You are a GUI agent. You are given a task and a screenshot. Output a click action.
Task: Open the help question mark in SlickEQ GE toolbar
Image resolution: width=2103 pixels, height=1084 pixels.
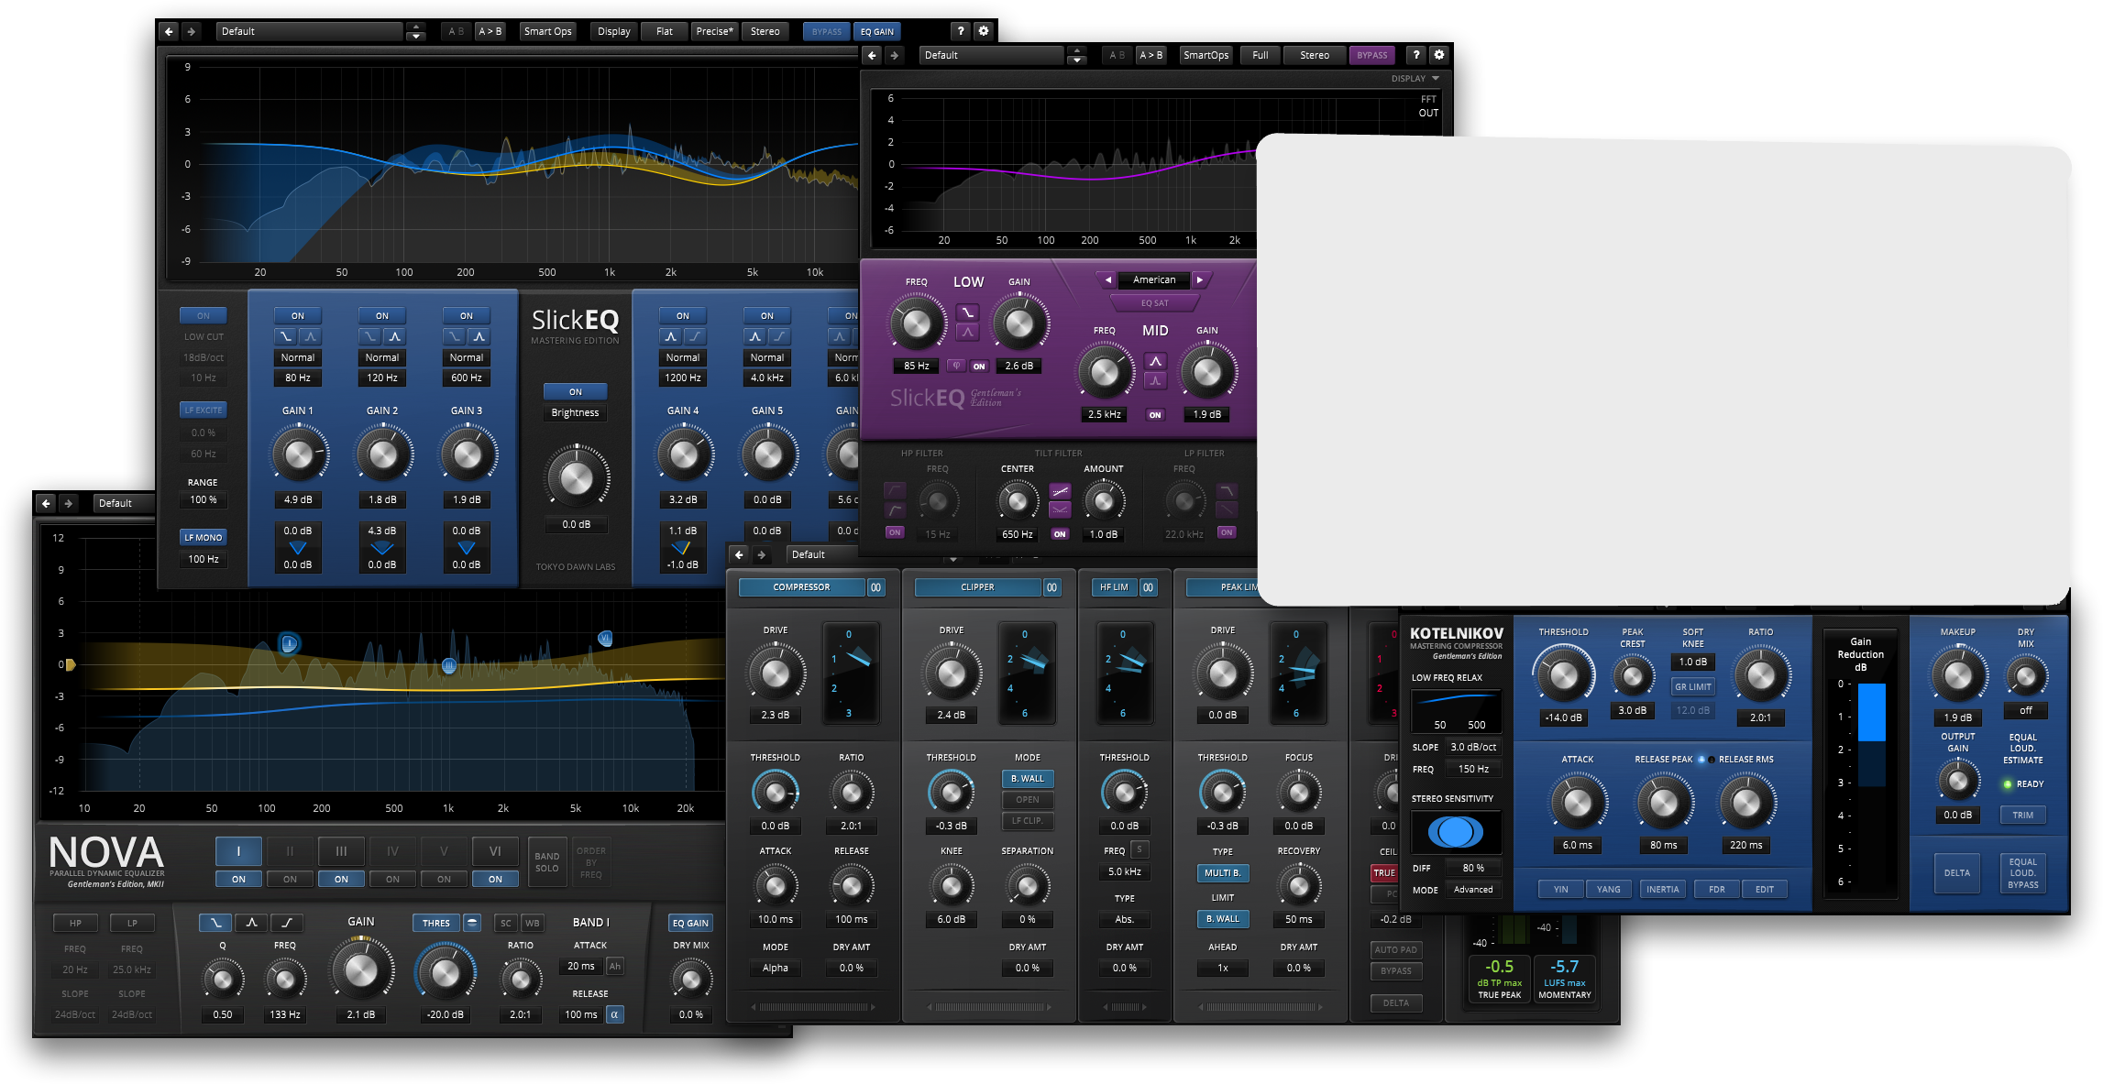point(1416,55)
